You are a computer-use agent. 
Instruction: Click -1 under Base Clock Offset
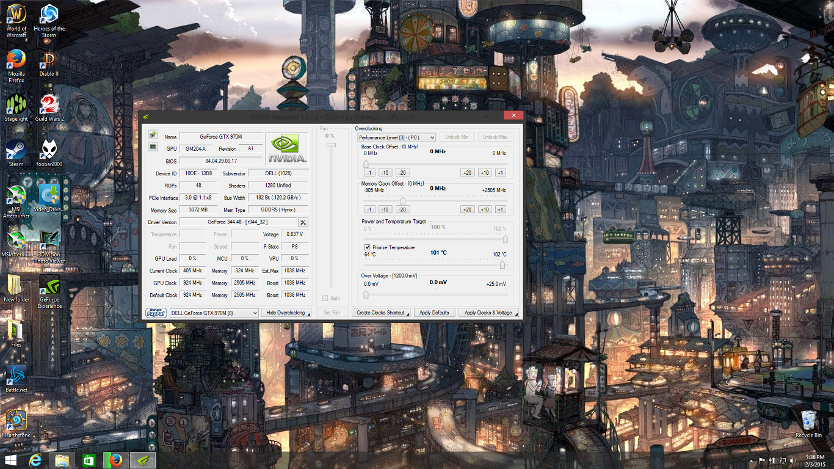click(369, 173)
